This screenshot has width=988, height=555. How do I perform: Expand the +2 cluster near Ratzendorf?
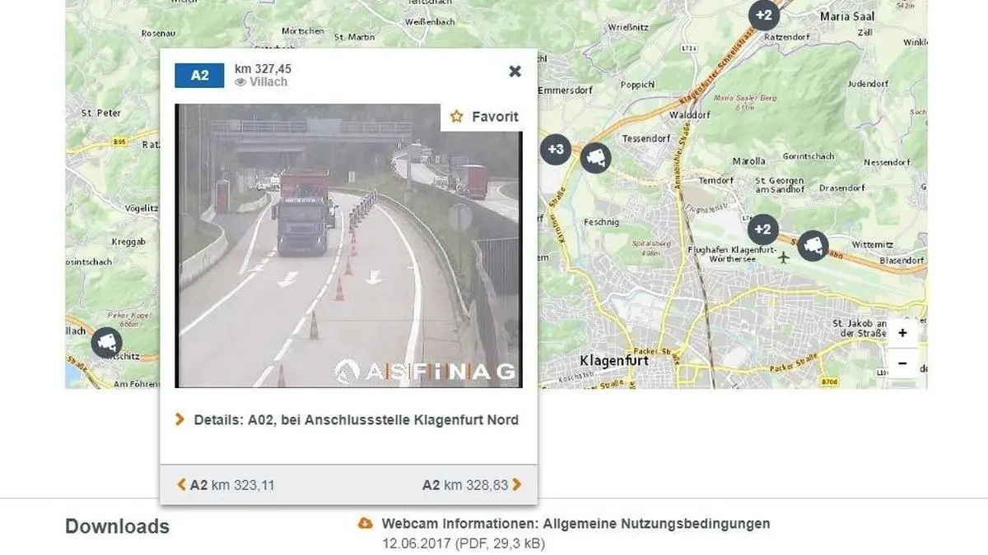point(763,16)
